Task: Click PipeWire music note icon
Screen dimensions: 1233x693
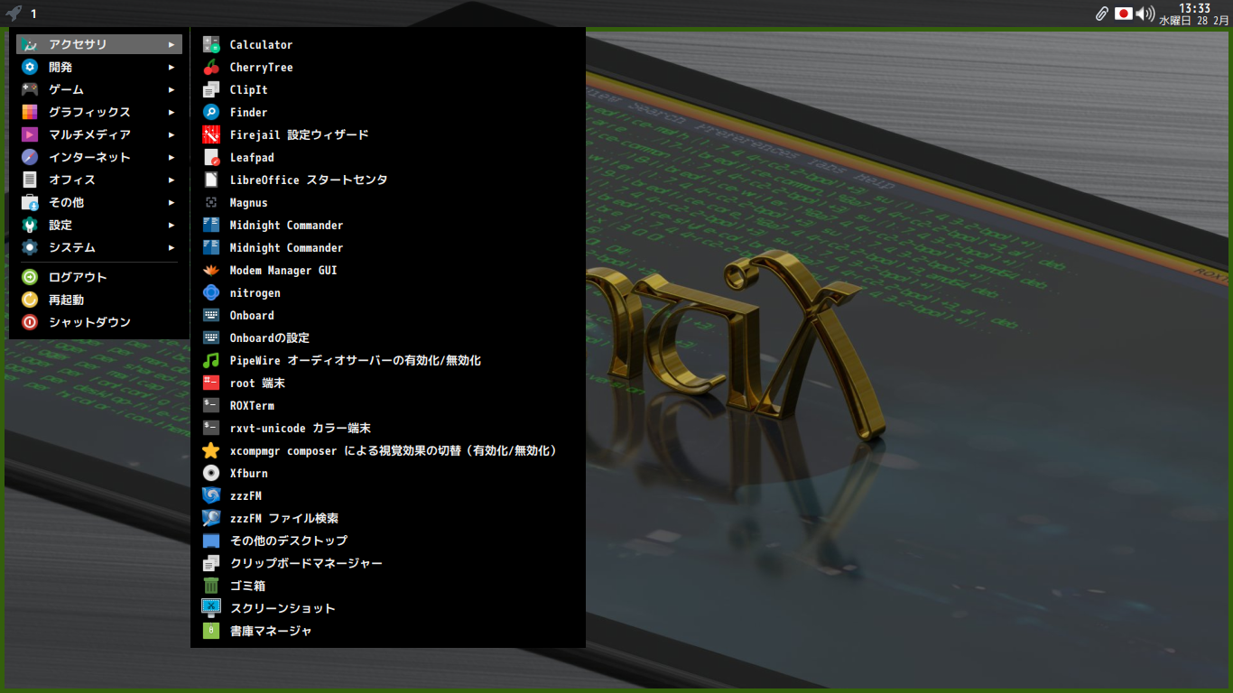Action: 211,360
